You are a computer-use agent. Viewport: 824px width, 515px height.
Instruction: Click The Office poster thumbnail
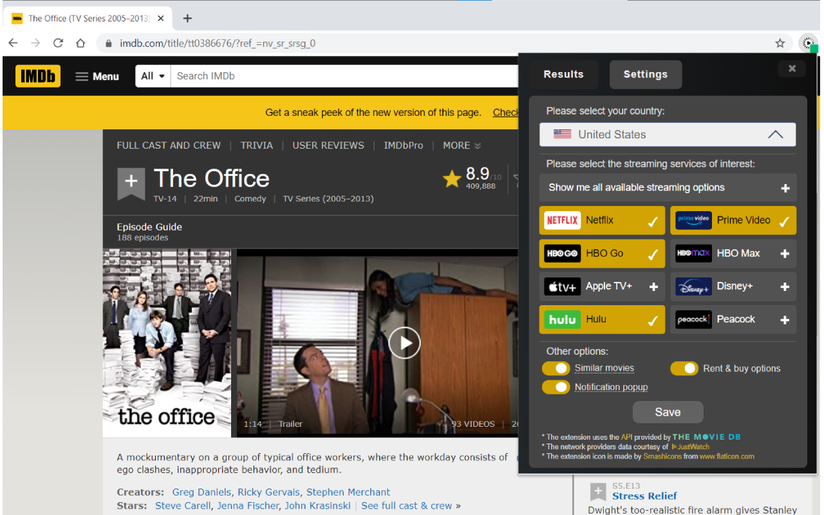167,343
